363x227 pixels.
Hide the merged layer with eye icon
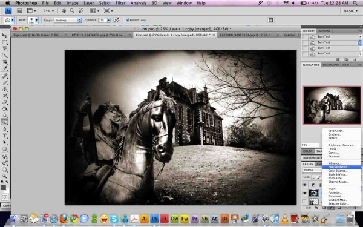click(x=305, y=192)
